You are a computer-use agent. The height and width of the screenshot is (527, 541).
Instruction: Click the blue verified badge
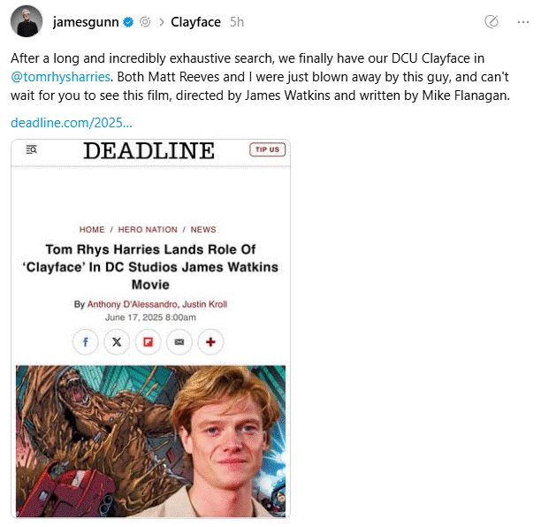pyautogui.click(x=128, y=22)
